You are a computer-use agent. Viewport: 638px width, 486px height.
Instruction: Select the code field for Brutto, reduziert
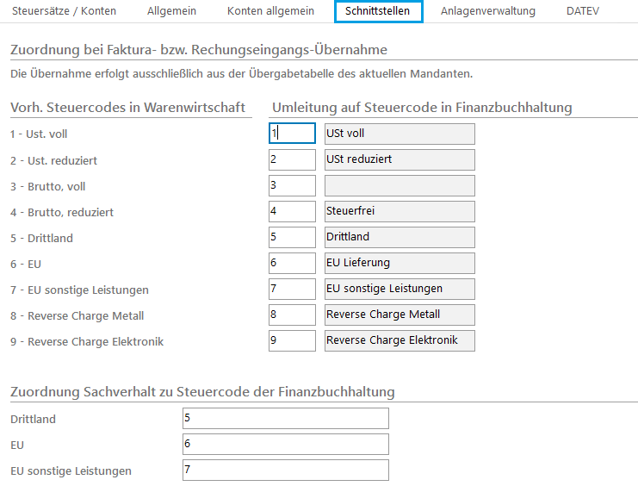[x=292, y=211]
